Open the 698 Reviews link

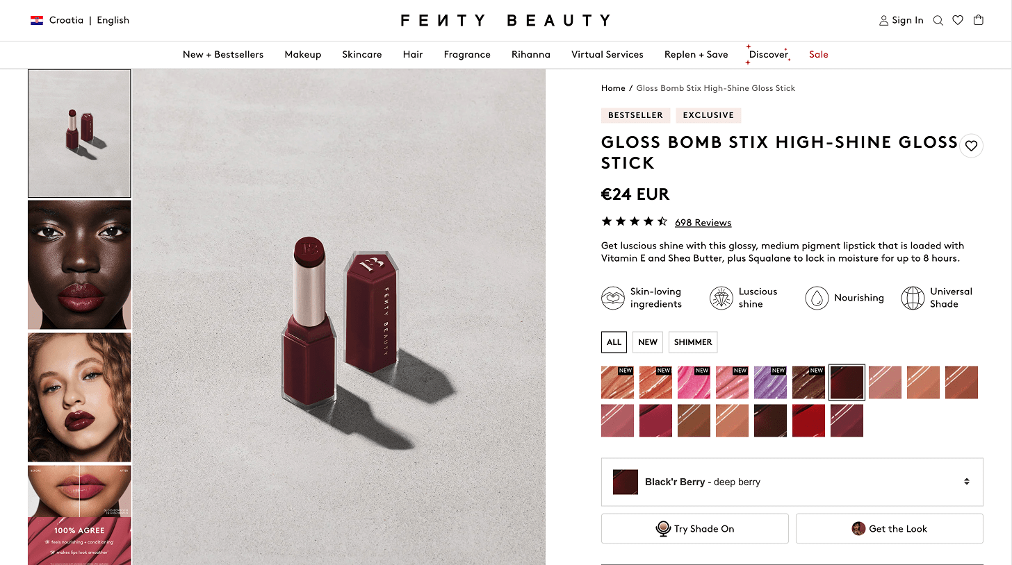[703, 223]
